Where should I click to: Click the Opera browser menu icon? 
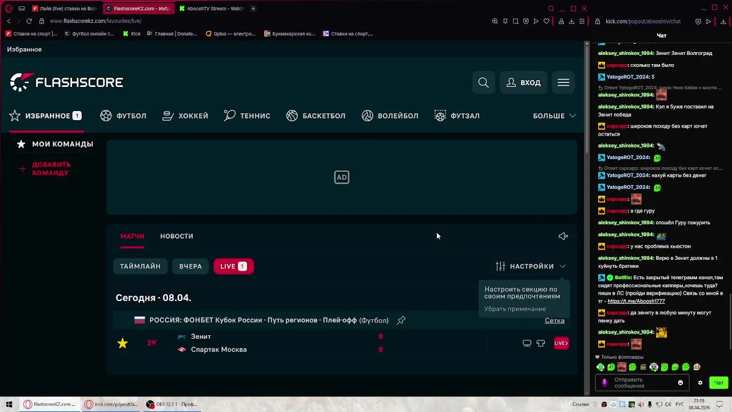[x=9, y=9]
